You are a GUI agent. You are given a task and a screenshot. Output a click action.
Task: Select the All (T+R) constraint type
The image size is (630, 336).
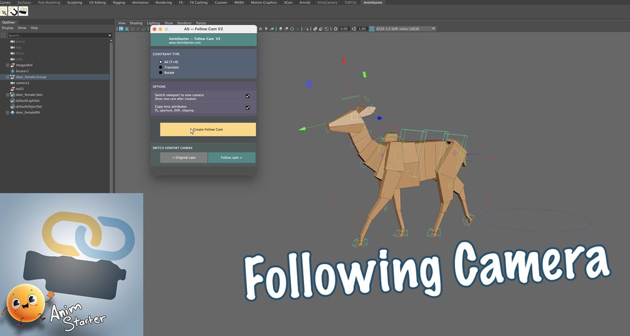point(160,62)
